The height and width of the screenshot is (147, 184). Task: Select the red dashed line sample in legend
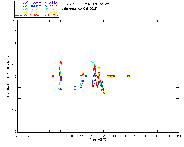[18, 15]
